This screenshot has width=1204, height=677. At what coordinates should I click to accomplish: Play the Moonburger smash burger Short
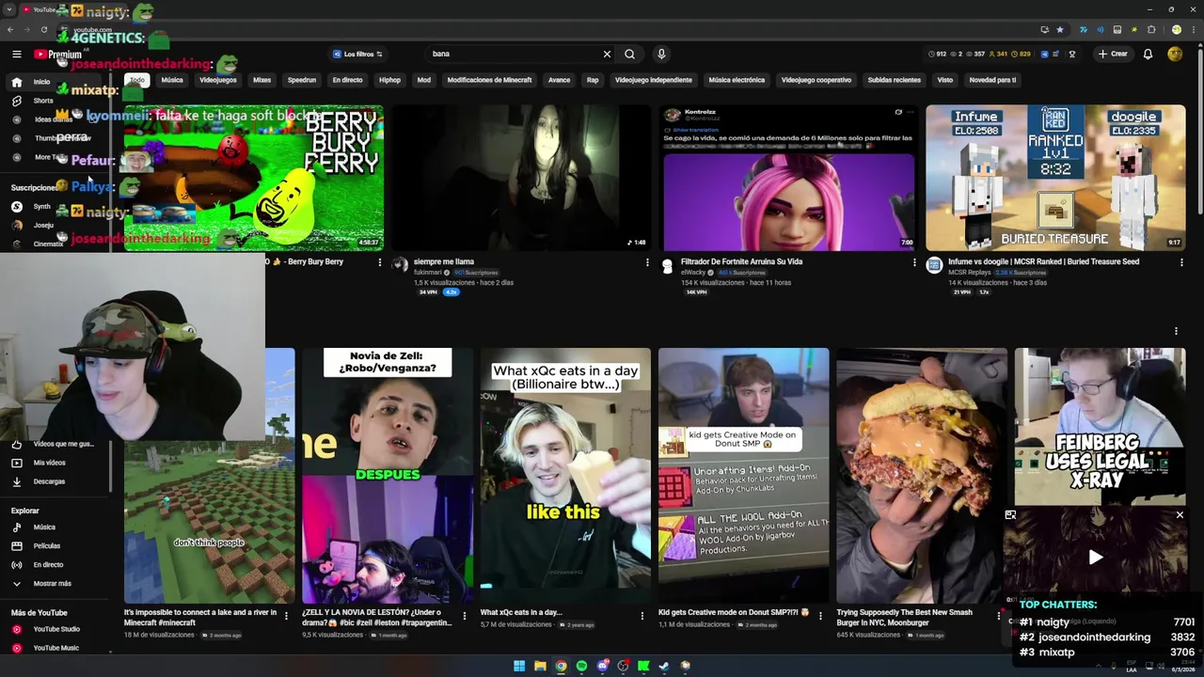point(922,475)
